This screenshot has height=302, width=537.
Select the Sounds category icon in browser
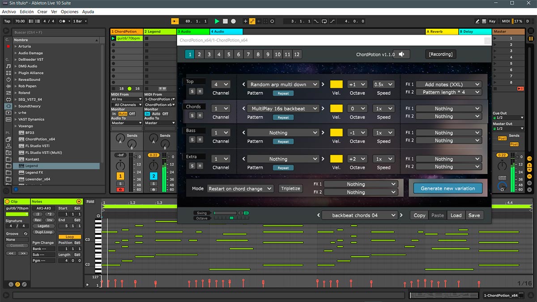tap(8, 66)
